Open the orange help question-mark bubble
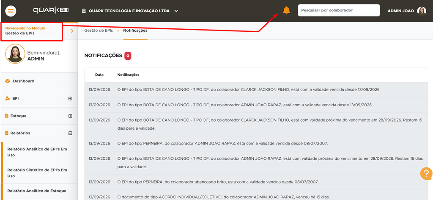The width and height of the screenshot is (433, 200). coord(426,173)
